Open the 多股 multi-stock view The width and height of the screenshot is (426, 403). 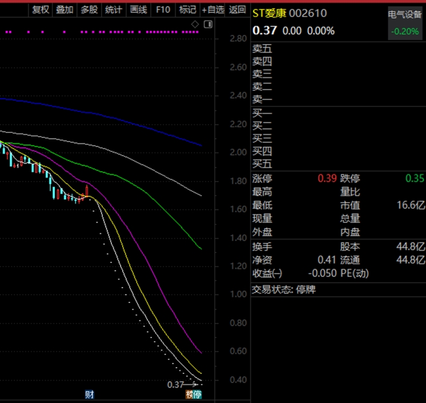[89, 10]
